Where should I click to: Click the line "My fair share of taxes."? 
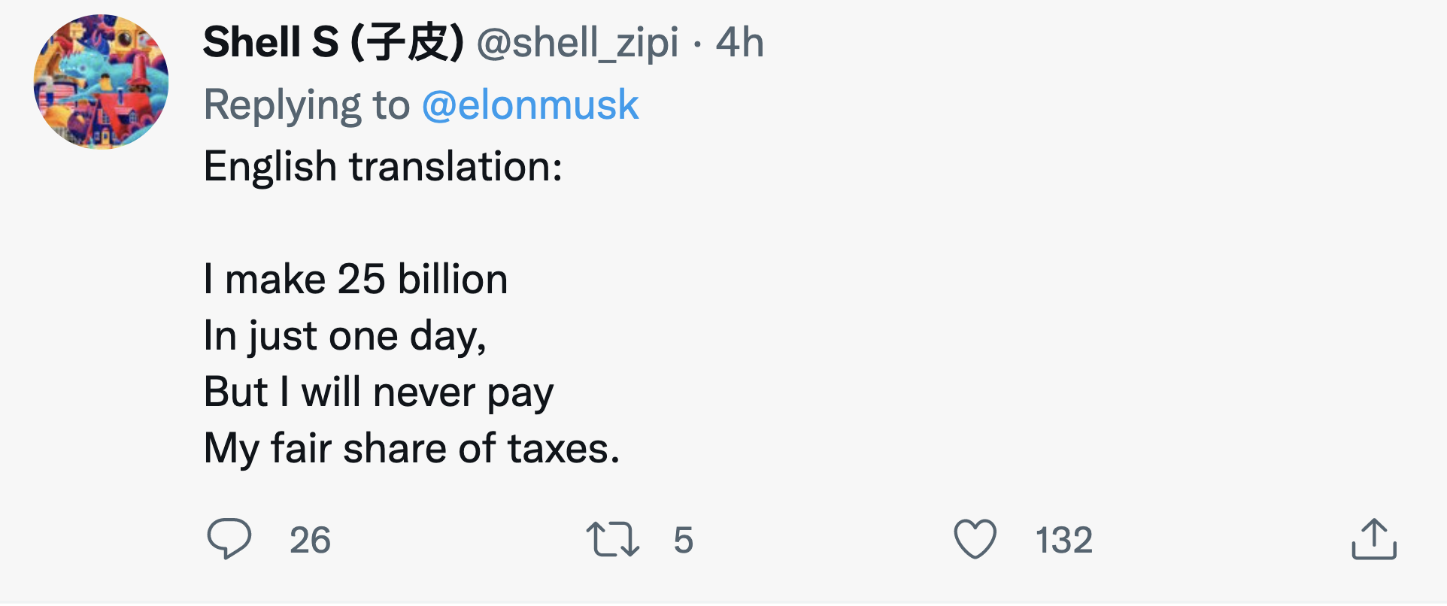point(411,448)
